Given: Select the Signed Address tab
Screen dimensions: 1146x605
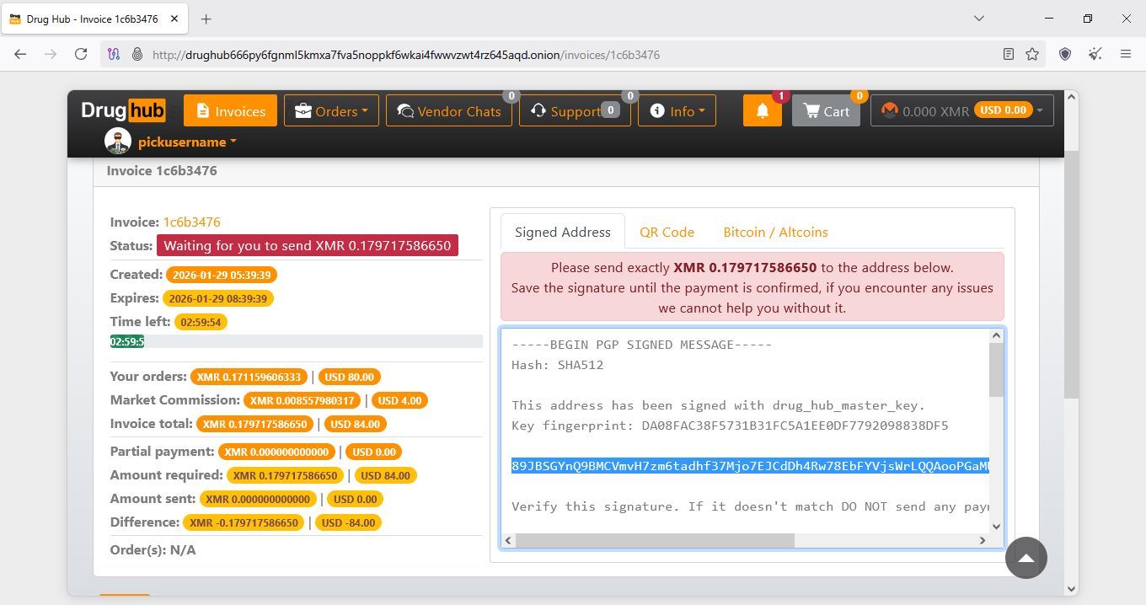Looking at the screenshot, I should pos(563,232).
